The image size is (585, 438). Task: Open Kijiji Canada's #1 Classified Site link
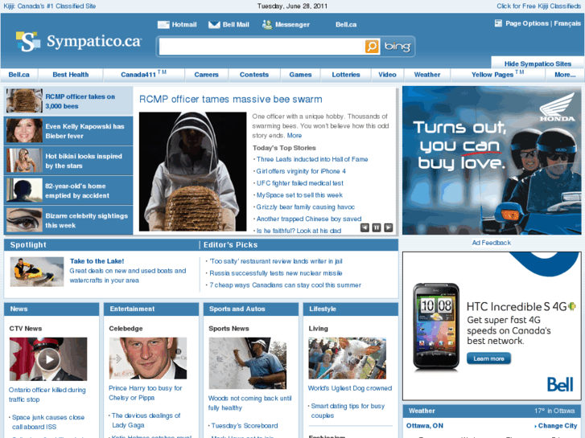coord(50,6)
